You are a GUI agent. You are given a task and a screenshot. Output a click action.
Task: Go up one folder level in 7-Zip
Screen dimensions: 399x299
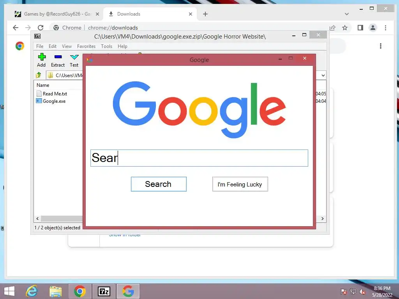(x=39, y=75)
